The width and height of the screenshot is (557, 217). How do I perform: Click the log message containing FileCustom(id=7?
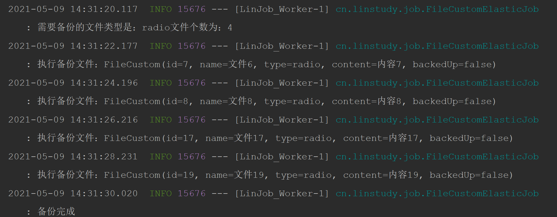coord(267,64)
